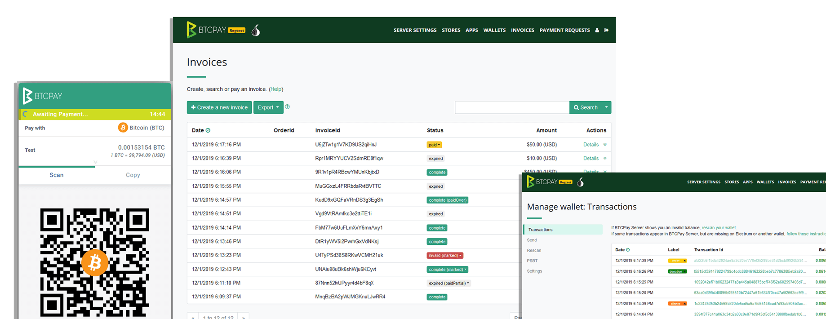Click the Regtest badge in the Invoices header

tap(236, 31)
